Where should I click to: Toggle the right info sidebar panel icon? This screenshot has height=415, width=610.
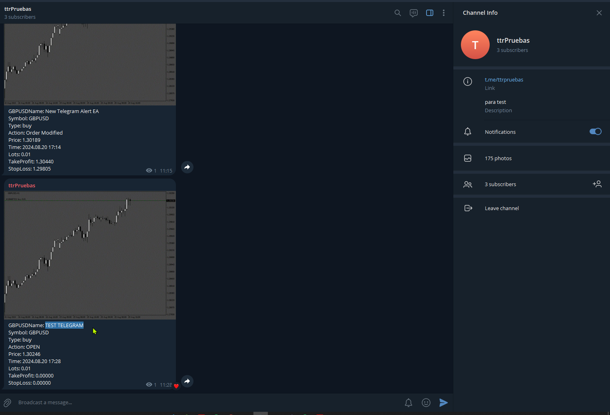point(430,13)
